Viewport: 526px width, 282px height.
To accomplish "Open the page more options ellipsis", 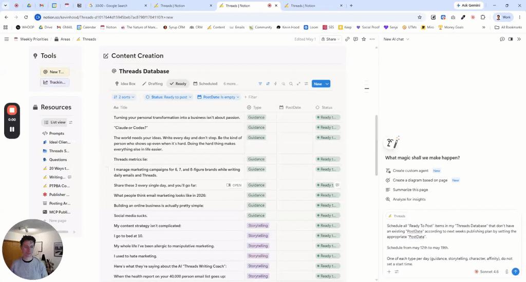I will point(372,39).
